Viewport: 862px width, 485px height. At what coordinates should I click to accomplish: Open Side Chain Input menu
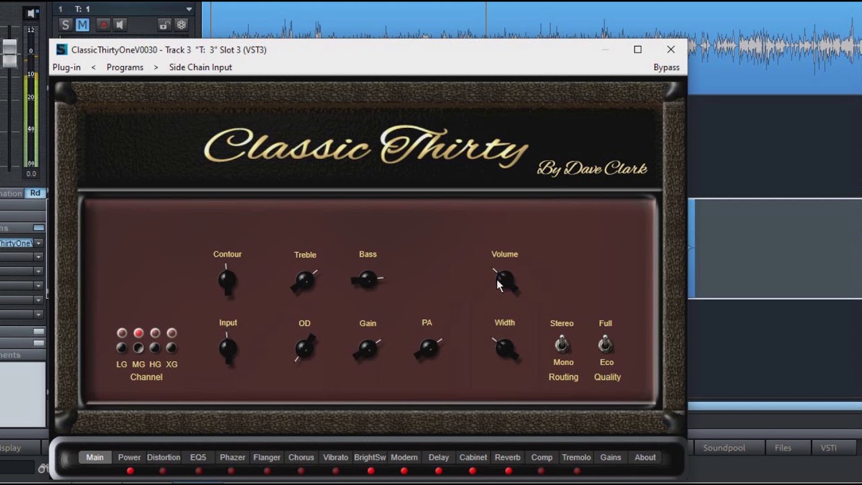[x=200, y=67]
